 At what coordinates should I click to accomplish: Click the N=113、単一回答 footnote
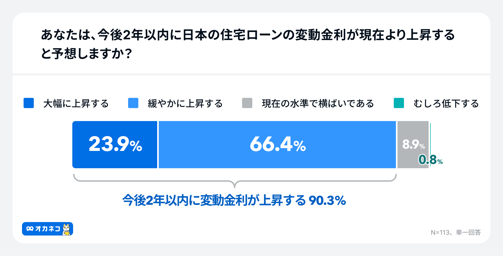(456, 232)
